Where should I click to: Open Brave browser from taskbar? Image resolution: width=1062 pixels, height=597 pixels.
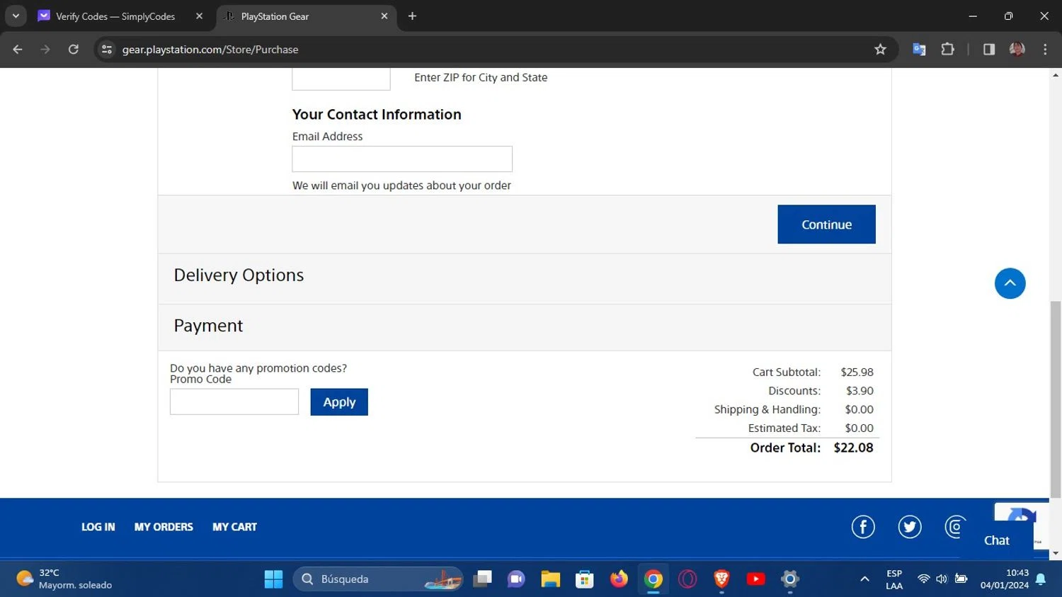click(x=721, y=579)
